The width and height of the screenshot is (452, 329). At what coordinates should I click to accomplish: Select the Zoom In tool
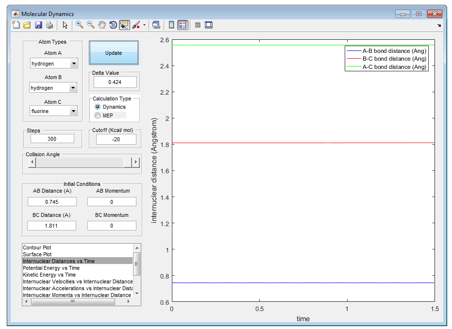[x=79, y=25]
